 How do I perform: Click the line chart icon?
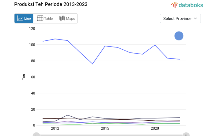pos(20,19)
